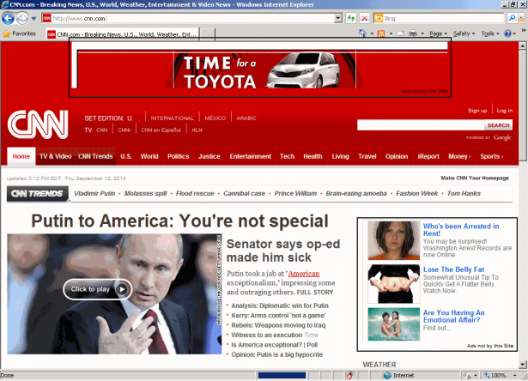Open Vladimir Putin trending topic
Viewport: 528px width, 381px height.
pyautogui.click(x=94, y=193)
